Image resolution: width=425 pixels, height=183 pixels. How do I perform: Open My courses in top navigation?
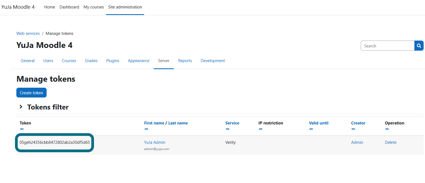coord(94,7)
